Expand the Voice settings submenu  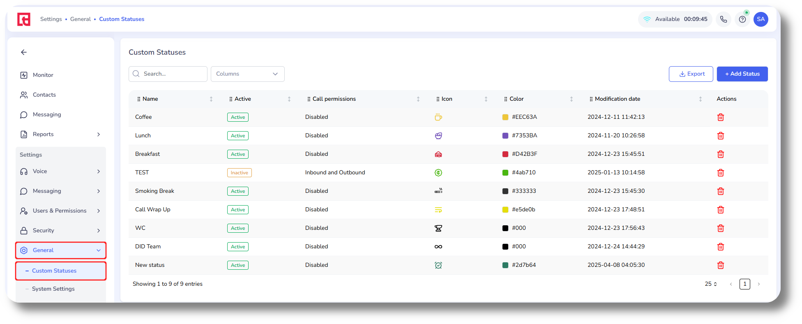60,171
